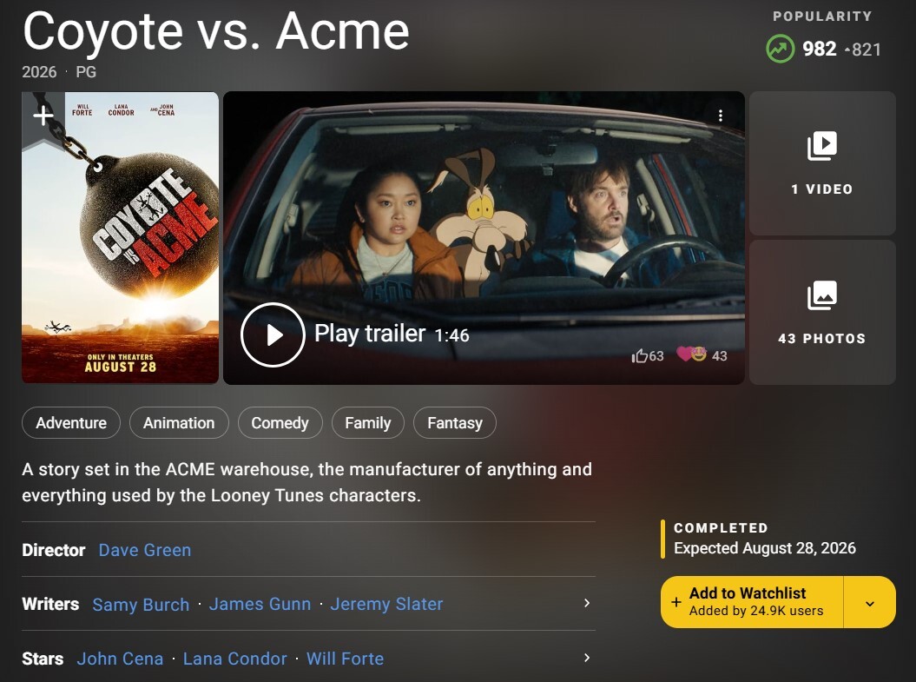
Task: Open the 1 Video gallery tile
Action: 822,163
